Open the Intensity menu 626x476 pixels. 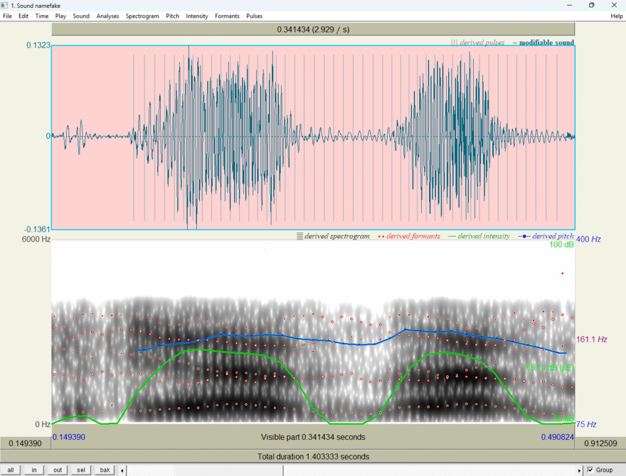(x=197, y=16)
